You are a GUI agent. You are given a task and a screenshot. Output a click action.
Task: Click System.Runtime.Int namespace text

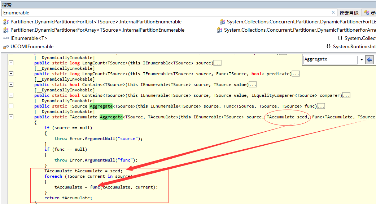point(354,47)
